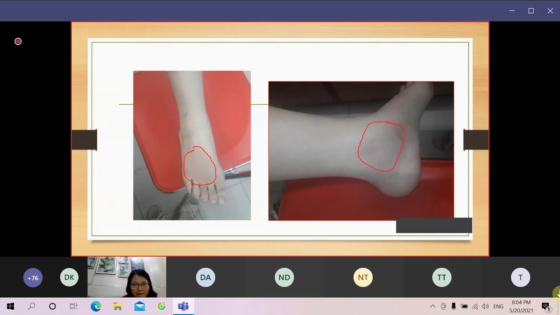Switch ENG input language indicator

coord(498,306)
